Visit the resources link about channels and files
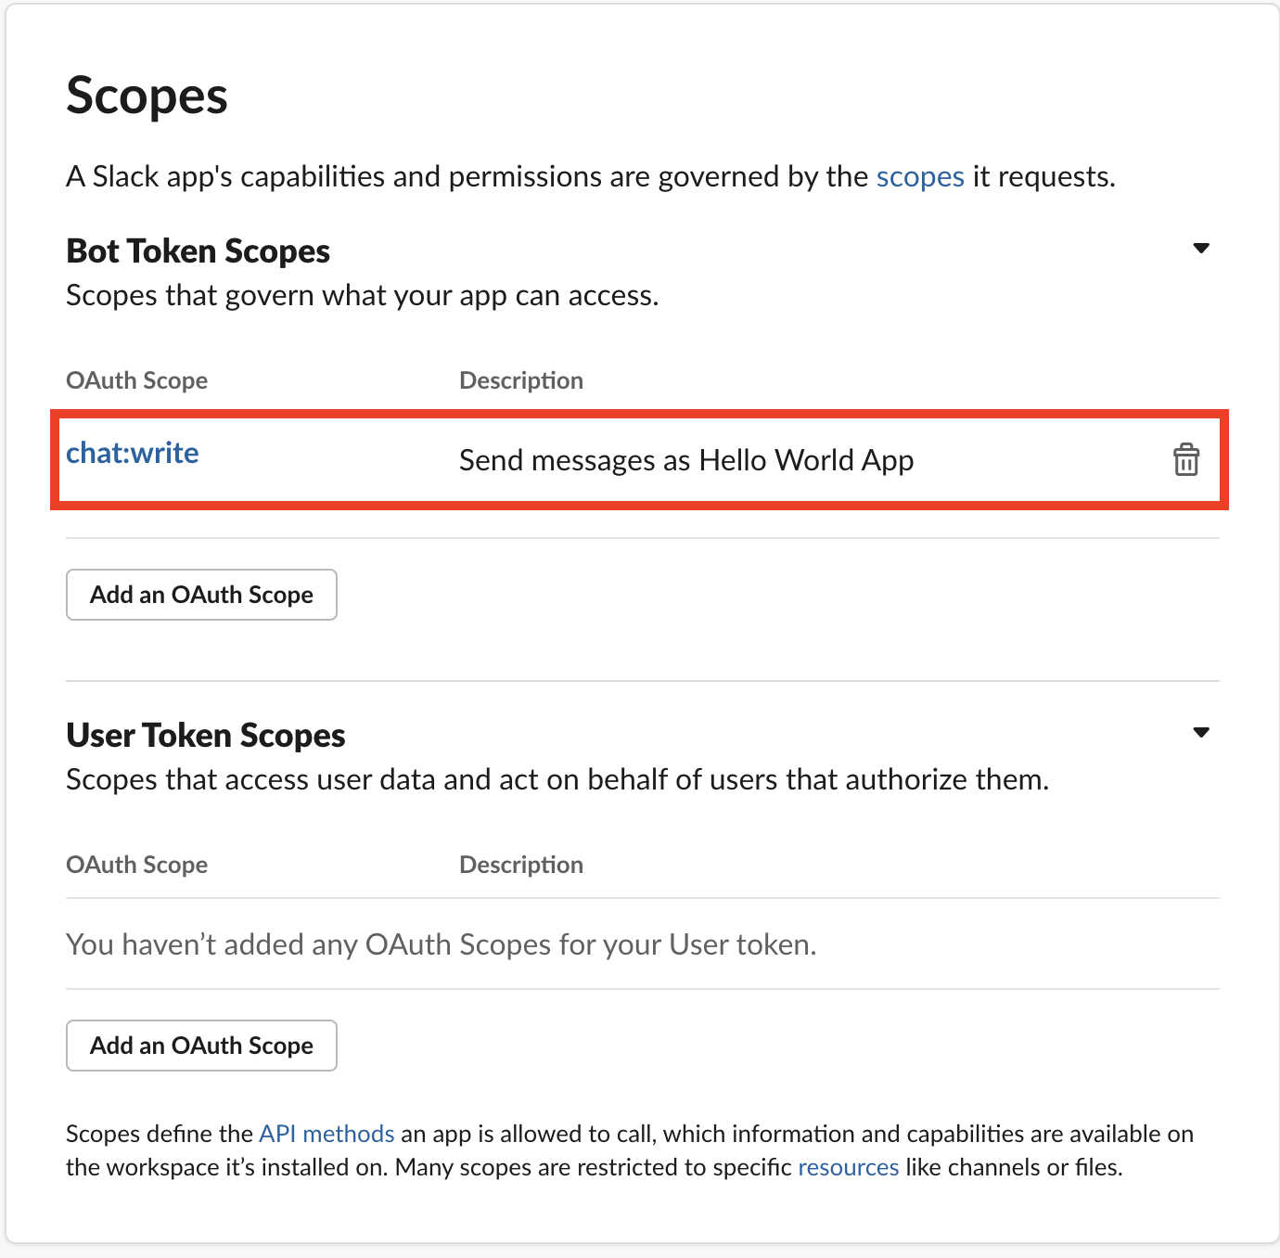Image resolution: width=1280 pixels, height=1258 pixels. 847,1166
